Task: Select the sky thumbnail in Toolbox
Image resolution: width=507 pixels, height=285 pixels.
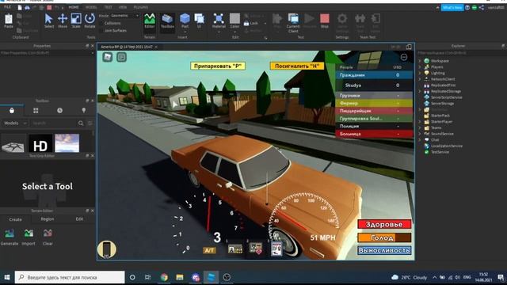Action: [x=67, y=143]
